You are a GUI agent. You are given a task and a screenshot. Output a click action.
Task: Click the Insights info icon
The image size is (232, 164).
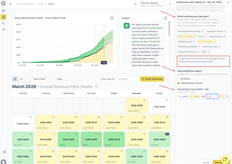[x=165, y=18]
